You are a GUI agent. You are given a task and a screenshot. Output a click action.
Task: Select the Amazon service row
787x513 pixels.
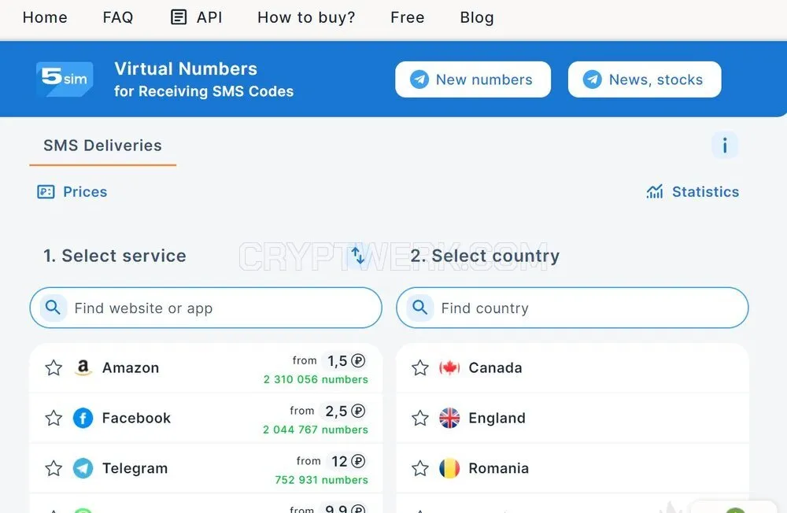click(x=205, y=368)
